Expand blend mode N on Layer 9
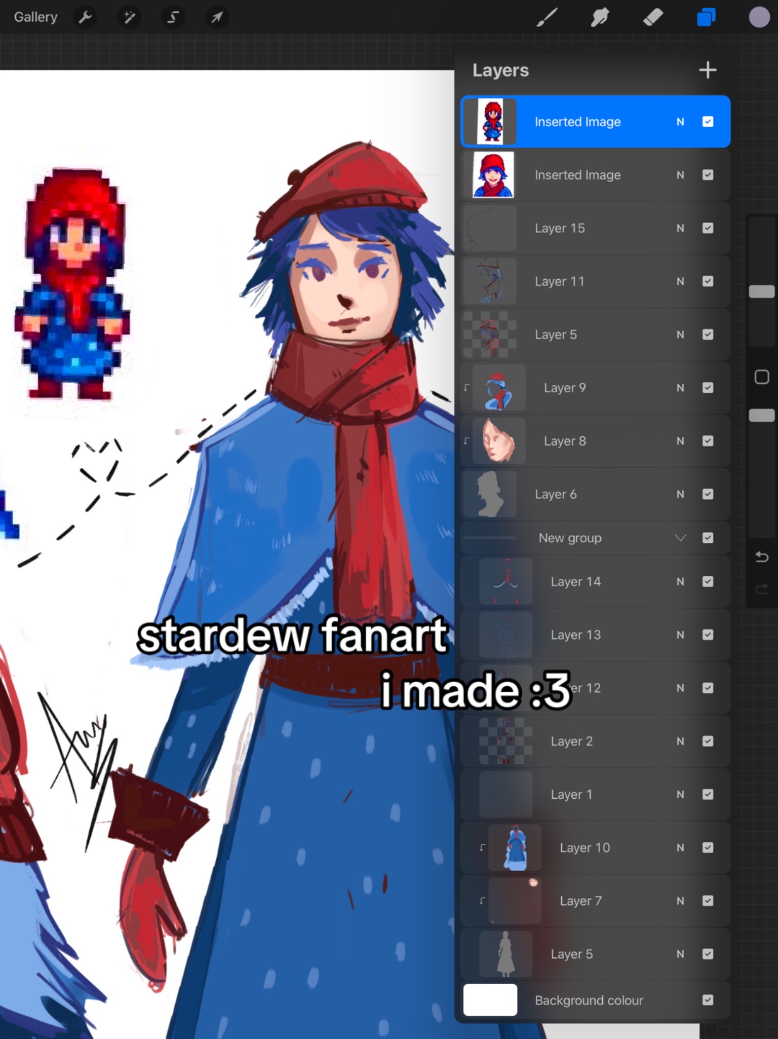 click(x=680, y=388)
